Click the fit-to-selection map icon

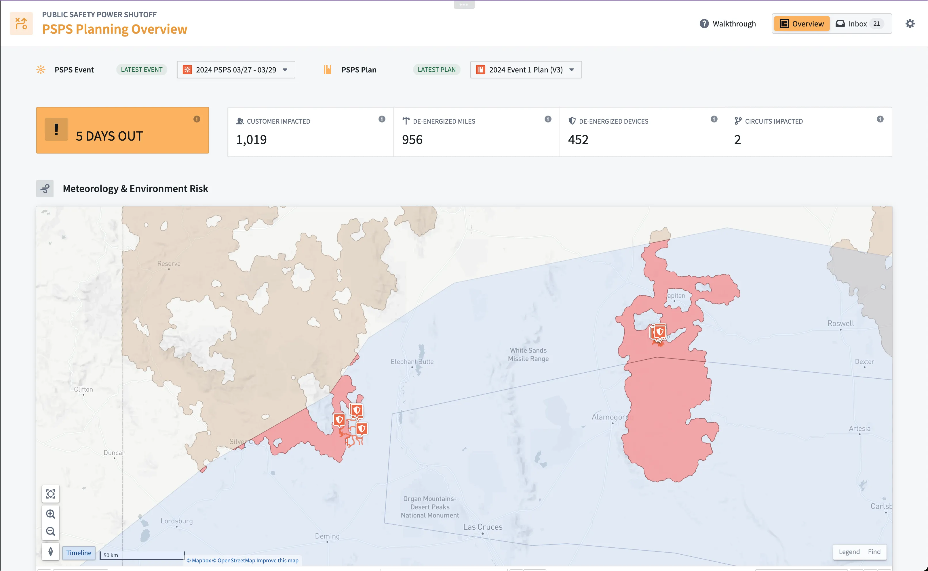coord(51,494)
